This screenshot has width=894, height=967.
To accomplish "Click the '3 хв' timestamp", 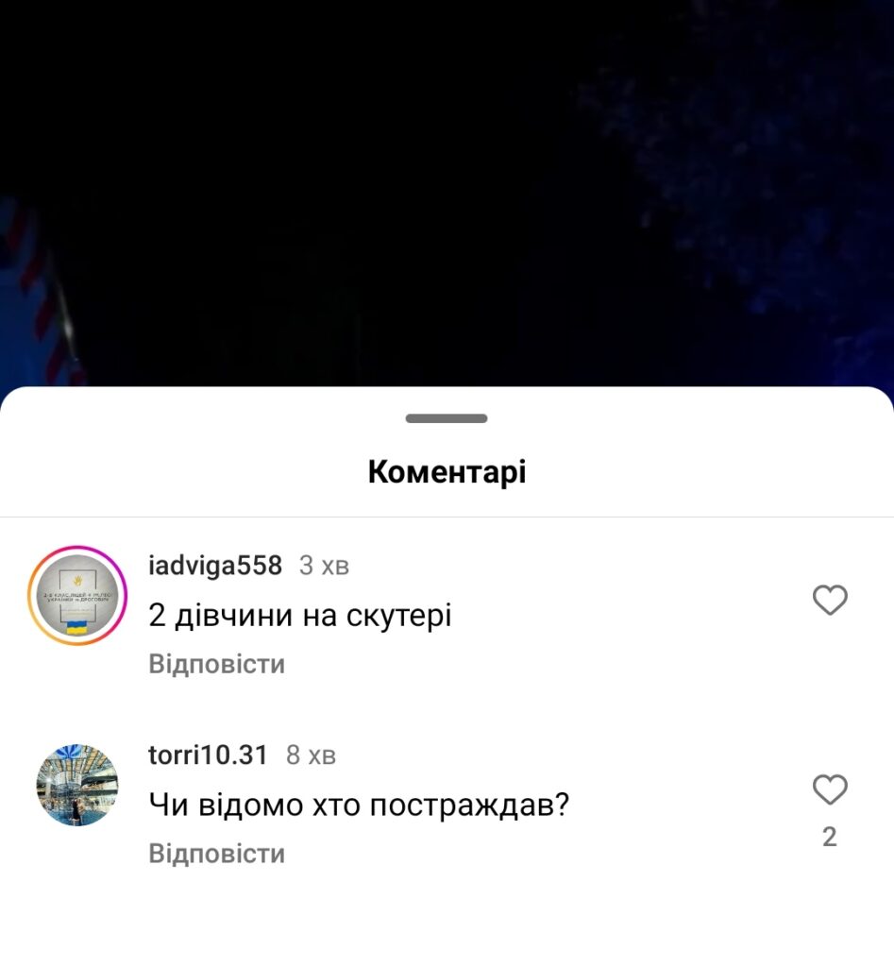I will [x=325, y=566].
